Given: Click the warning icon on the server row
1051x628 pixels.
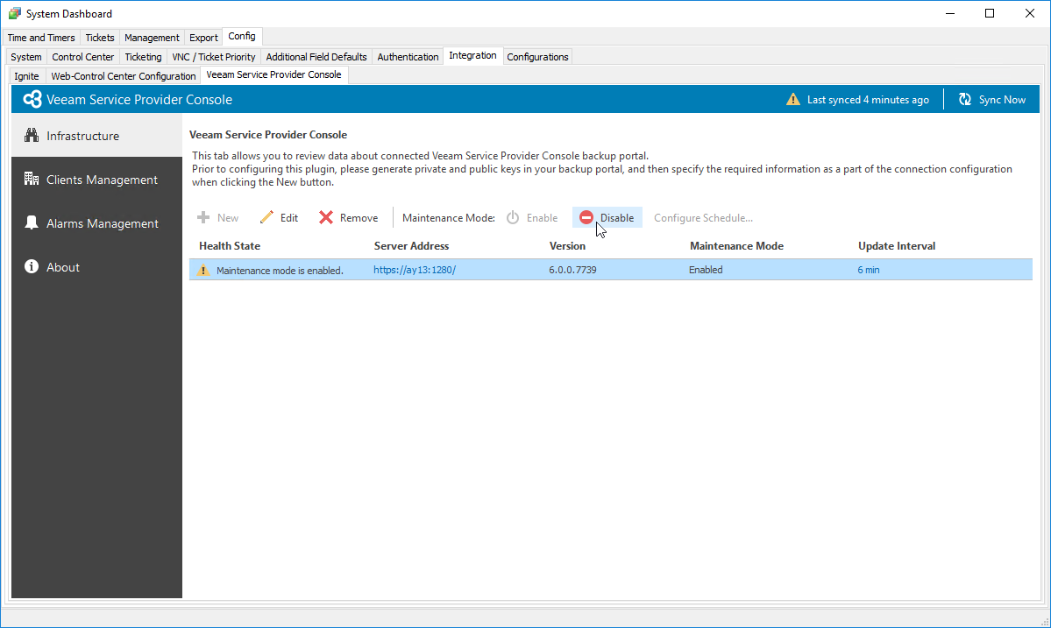Looking at the screenshot, I should [x=202, y=270].
